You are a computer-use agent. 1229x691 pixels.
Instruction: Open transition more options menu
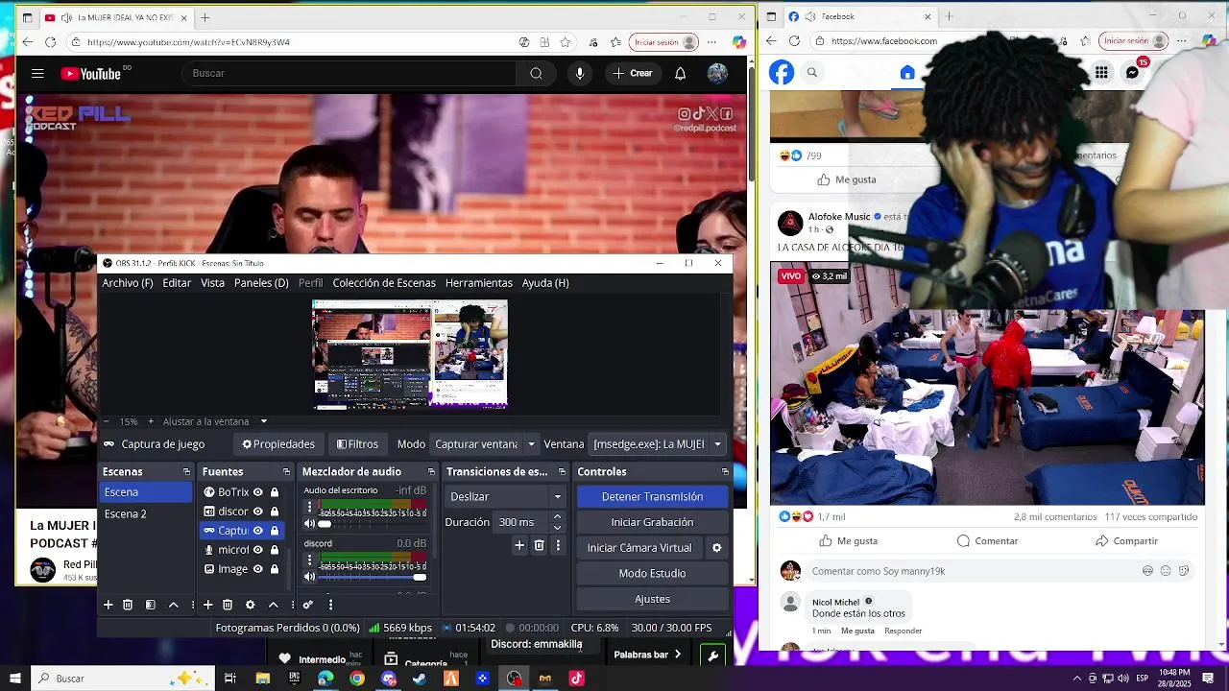558,545
